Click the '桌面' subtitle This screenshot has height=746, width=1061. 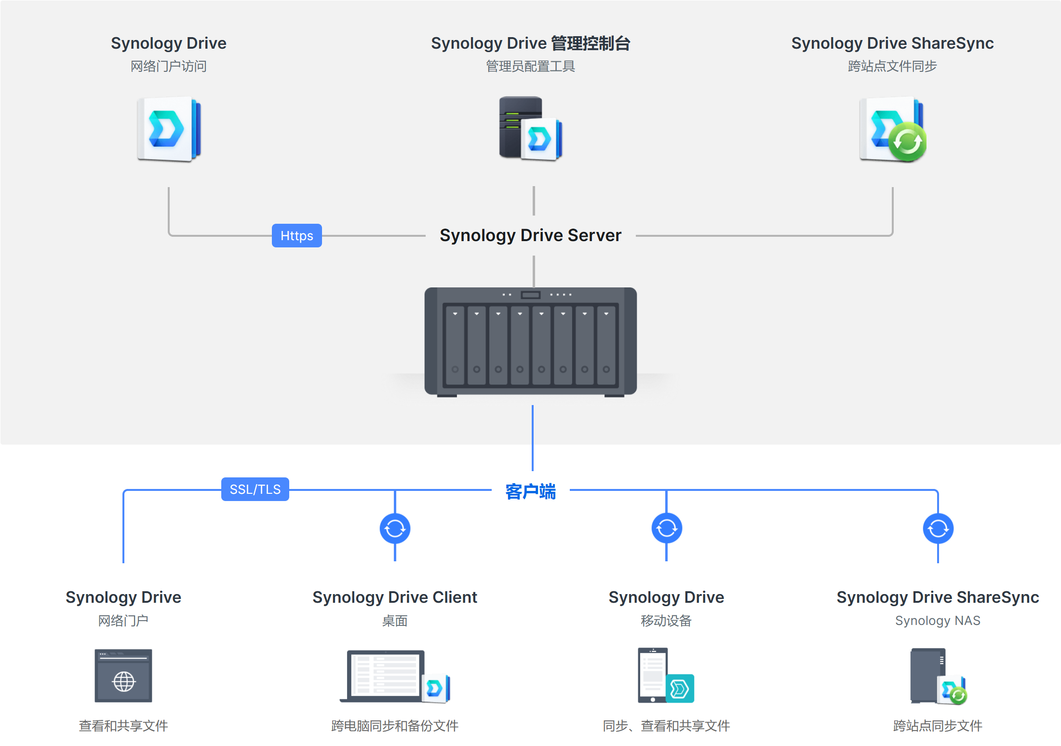(395, 621)
